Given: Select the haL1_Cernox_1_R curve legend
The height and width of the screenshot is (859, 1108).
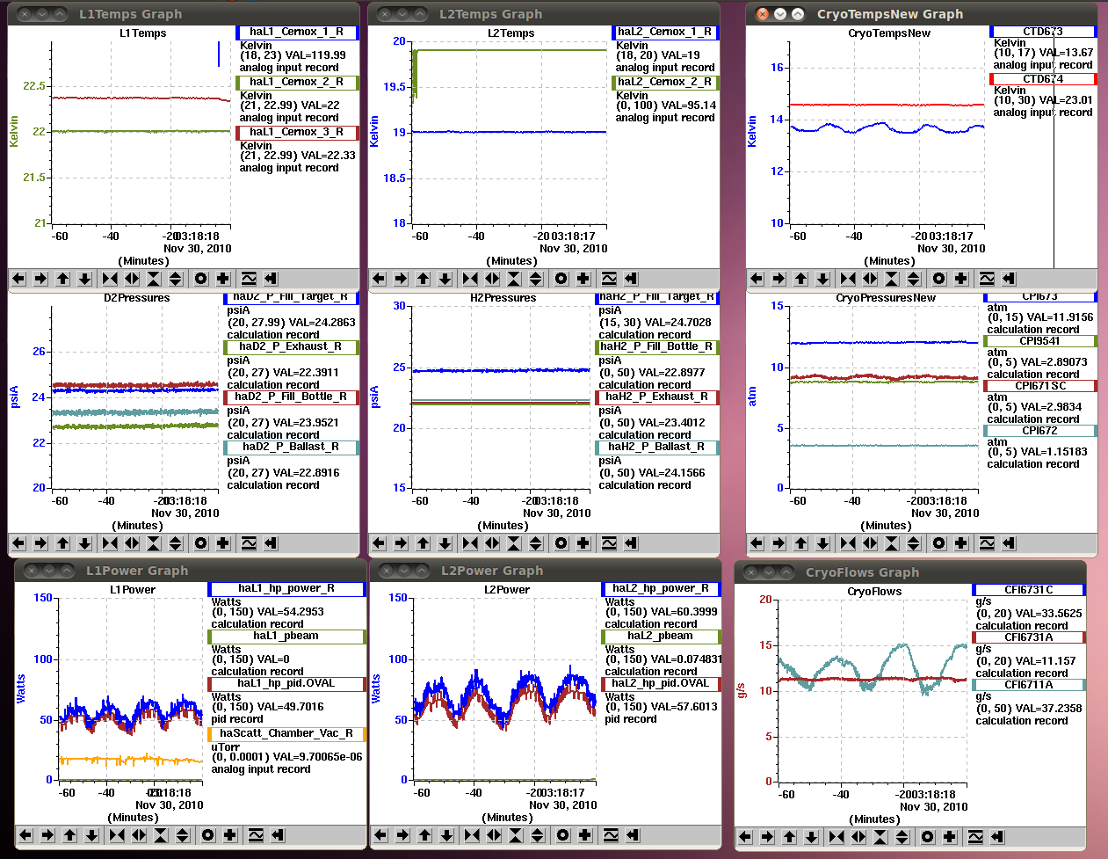Looking at the screenshot, I should coord(297,32).
